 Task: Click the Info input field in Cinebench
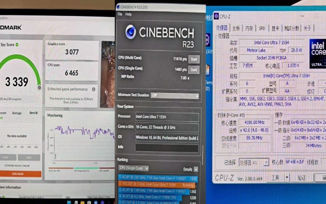pos(167,147)
